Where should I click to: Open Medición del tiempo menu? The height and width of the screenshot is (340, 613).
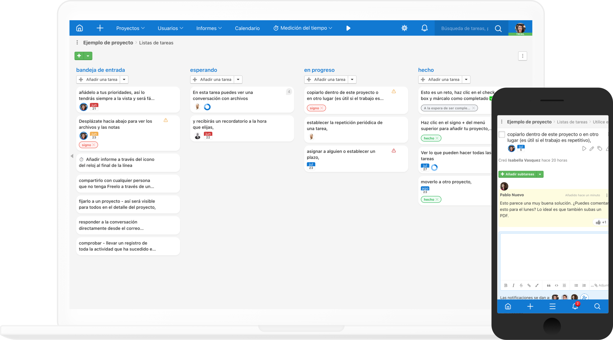tap(303, 28)
